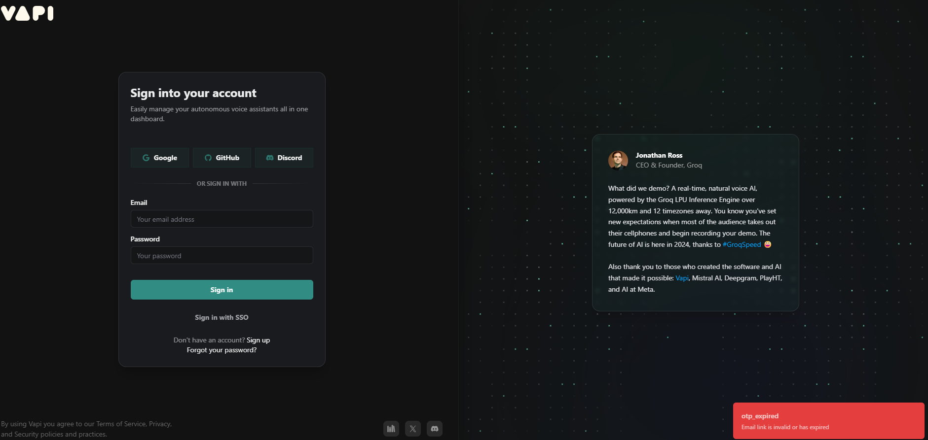Click the Vapi logo
The image size is (928, 440).
pyautogui.click(x=27, y=13)
